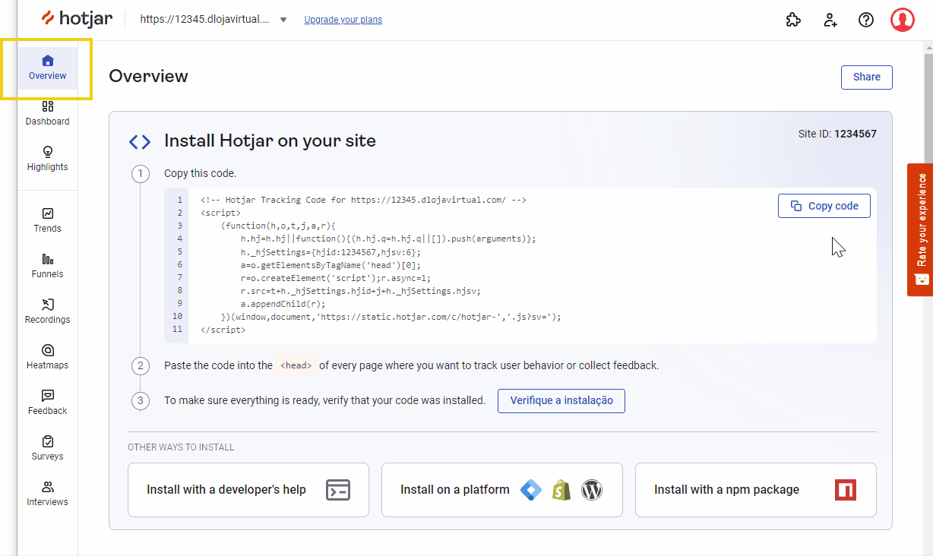Open the Overview home icon
The width and height of the screenshot is (933, 556).
tap(48, 61)
